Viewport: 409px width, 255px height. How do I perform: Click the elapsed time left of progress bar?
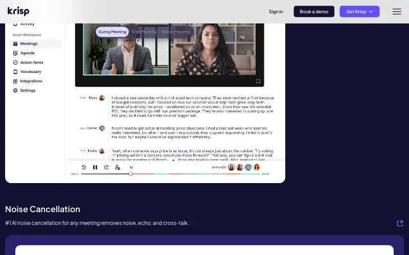pos(75,174)
